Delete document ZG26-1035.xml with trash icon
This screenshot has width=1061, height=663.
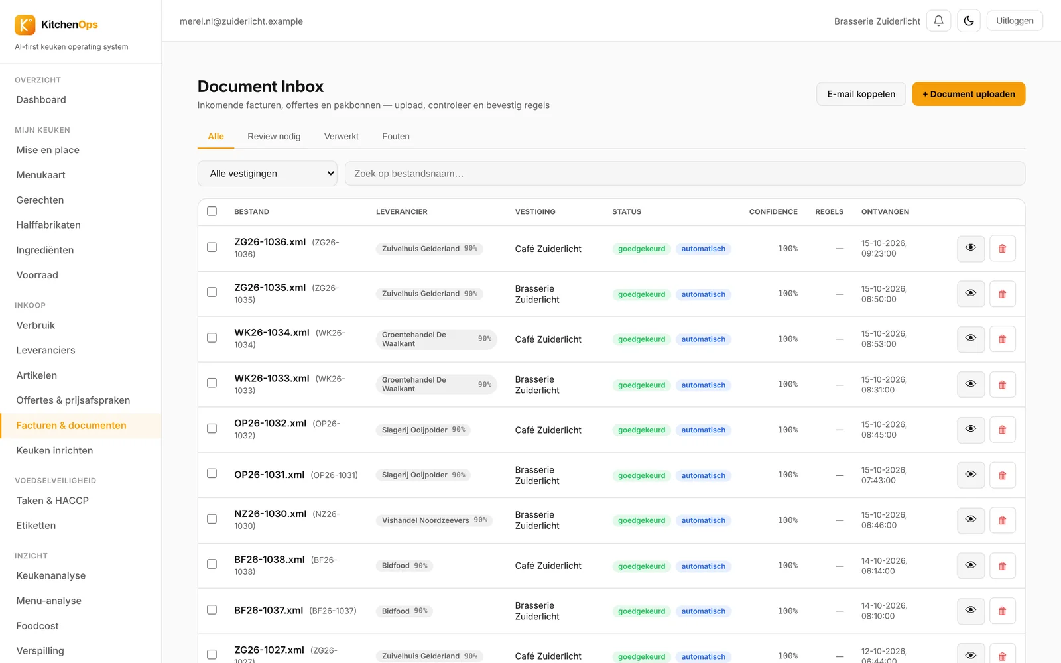(x=1003, y=294)
